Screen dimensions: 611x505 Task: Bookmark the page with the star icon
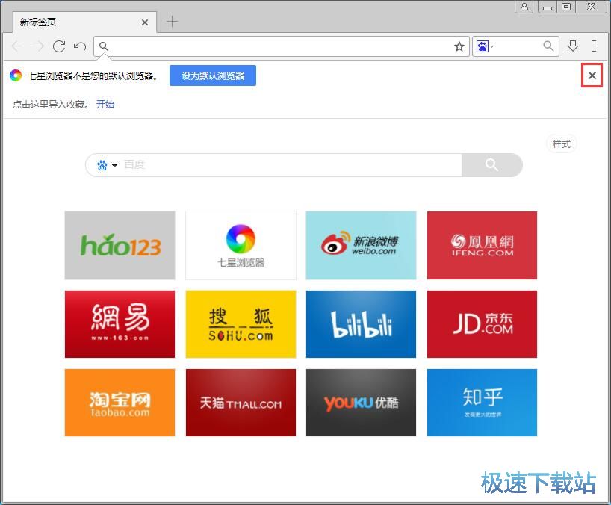459,46
